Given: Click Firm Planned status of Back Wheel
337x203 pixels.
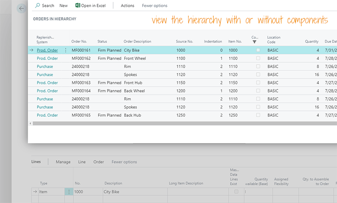Looking at the screenshot, I should (109, 91).
